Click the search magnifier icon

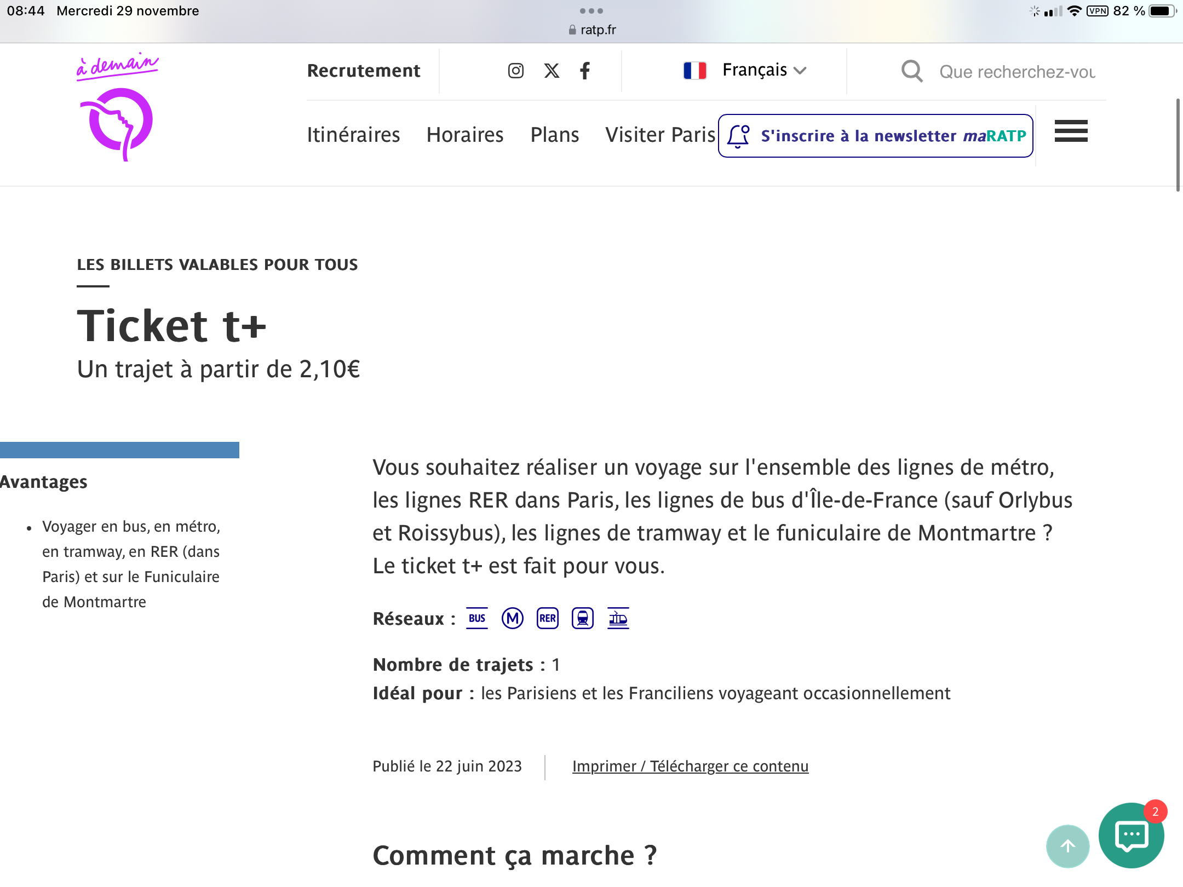(912, 71)
